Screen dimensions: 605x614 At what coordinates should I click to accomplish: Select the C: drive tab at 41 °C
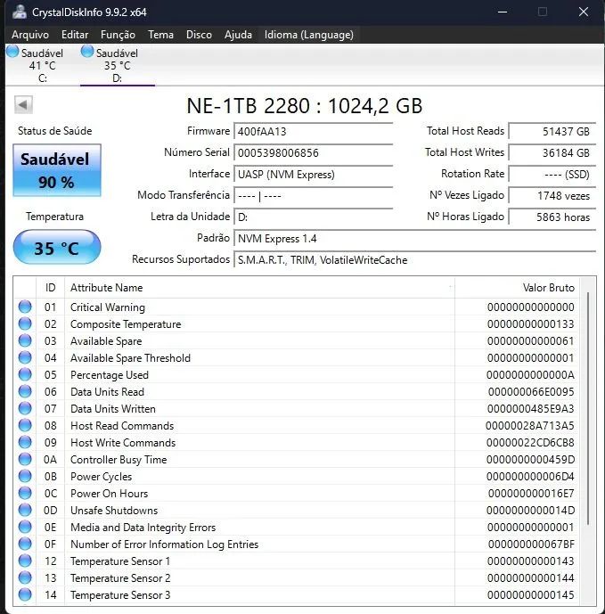[43, 65]
